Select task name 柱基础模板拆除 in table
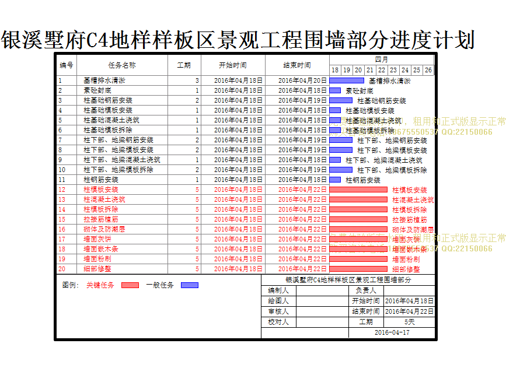The image size is (506, 368). click(x=108, y=130)
